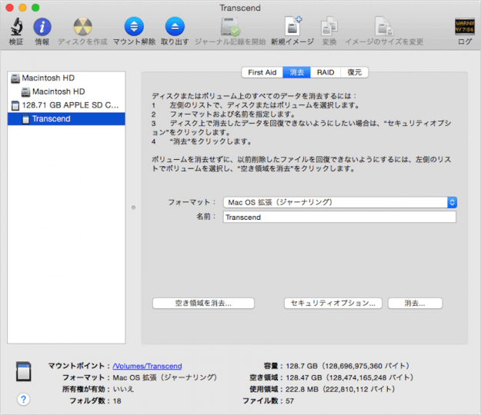The width and height of the screenshot is (481, 415).
Task: Click the 新規イメージ (New Image) icon
Action: [292, 28]
